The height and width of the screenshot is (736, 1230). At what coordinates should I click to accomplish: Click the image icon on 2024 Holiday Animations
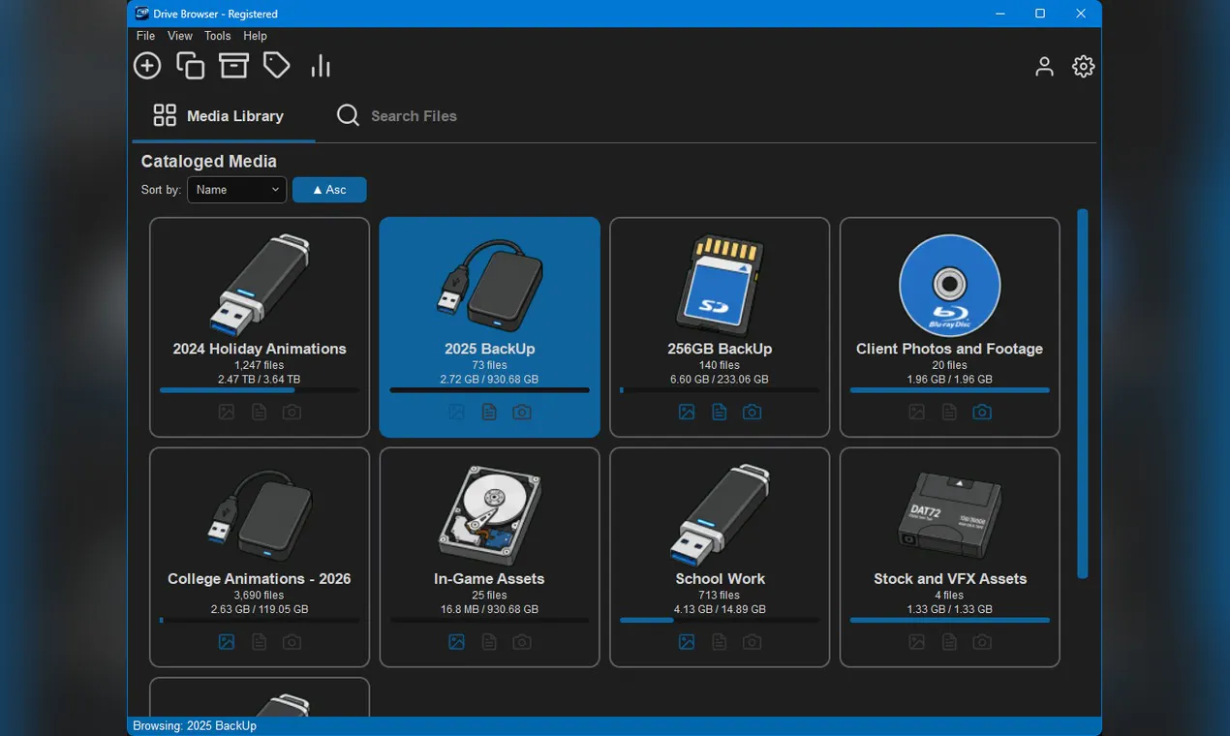pos(227,413)
